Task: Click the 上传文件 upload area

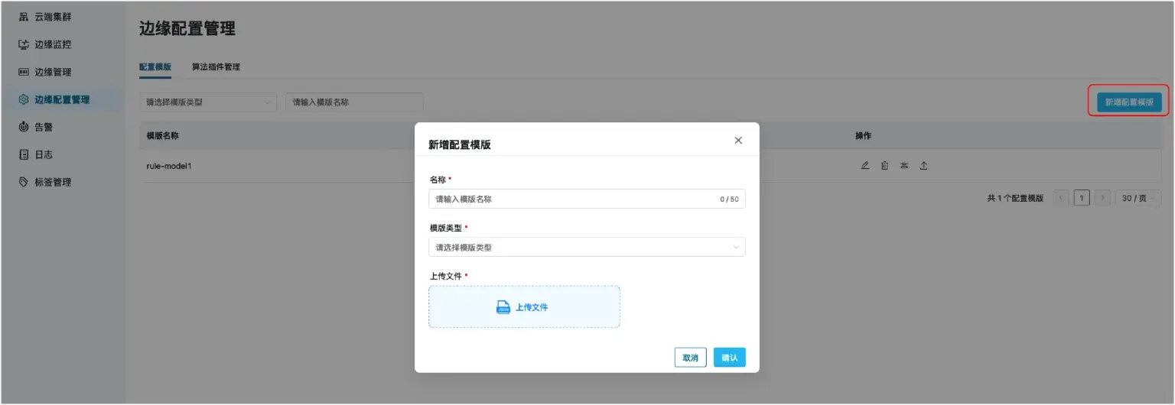Action: pos(524,307)
